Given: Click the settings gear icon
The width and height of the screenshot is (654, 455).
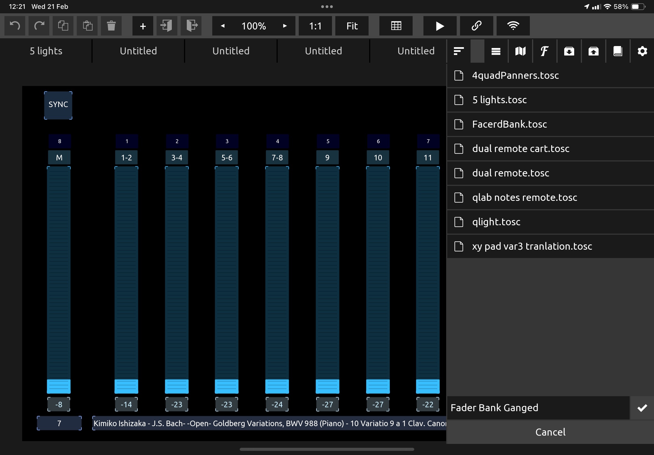Looking at the screenshot, I should pyautogui.click(x=642, y=51).
